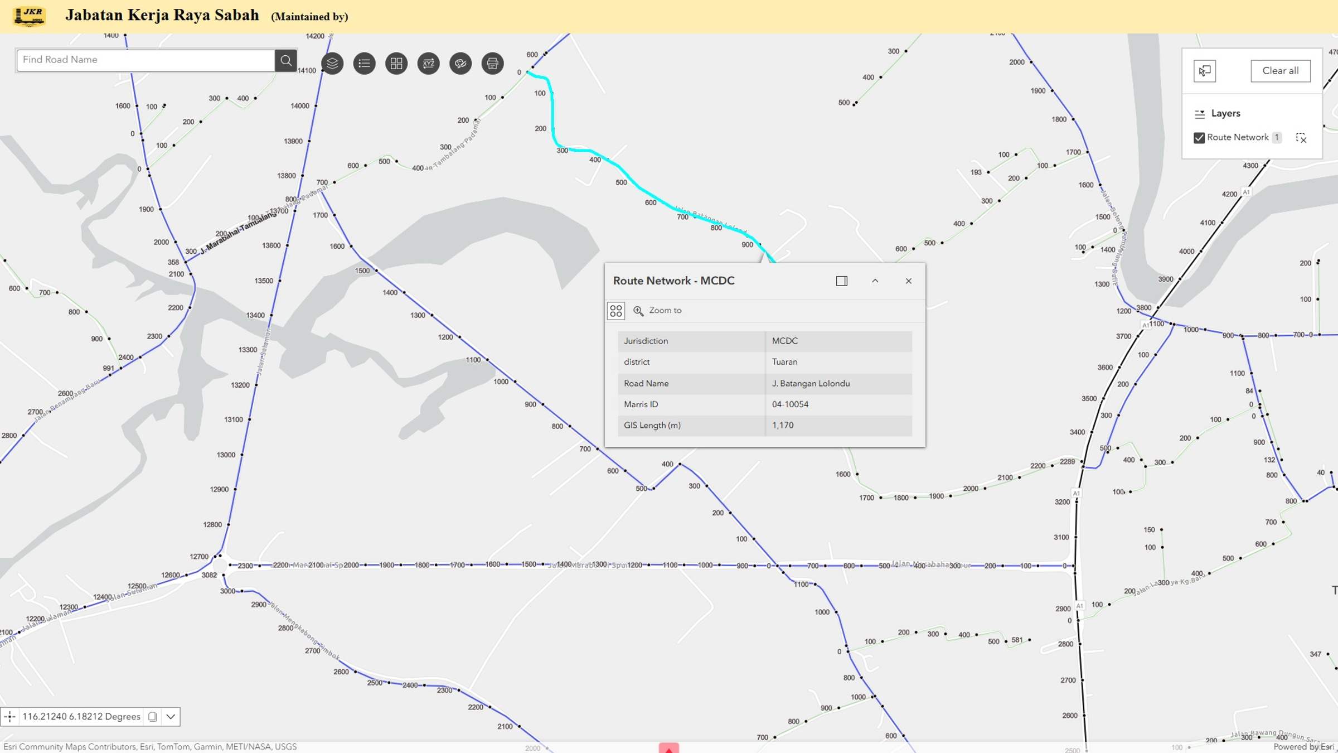The image size is (1338, 753).
Task: Click the Layers panel heading
Action: coord(1225,114)
